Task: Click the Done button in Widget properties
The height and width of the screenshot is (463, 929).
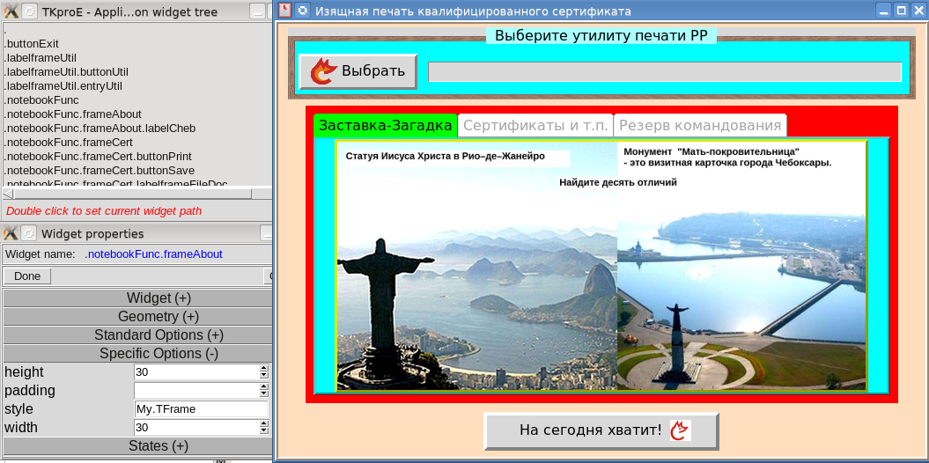Action: coord(27,276)
